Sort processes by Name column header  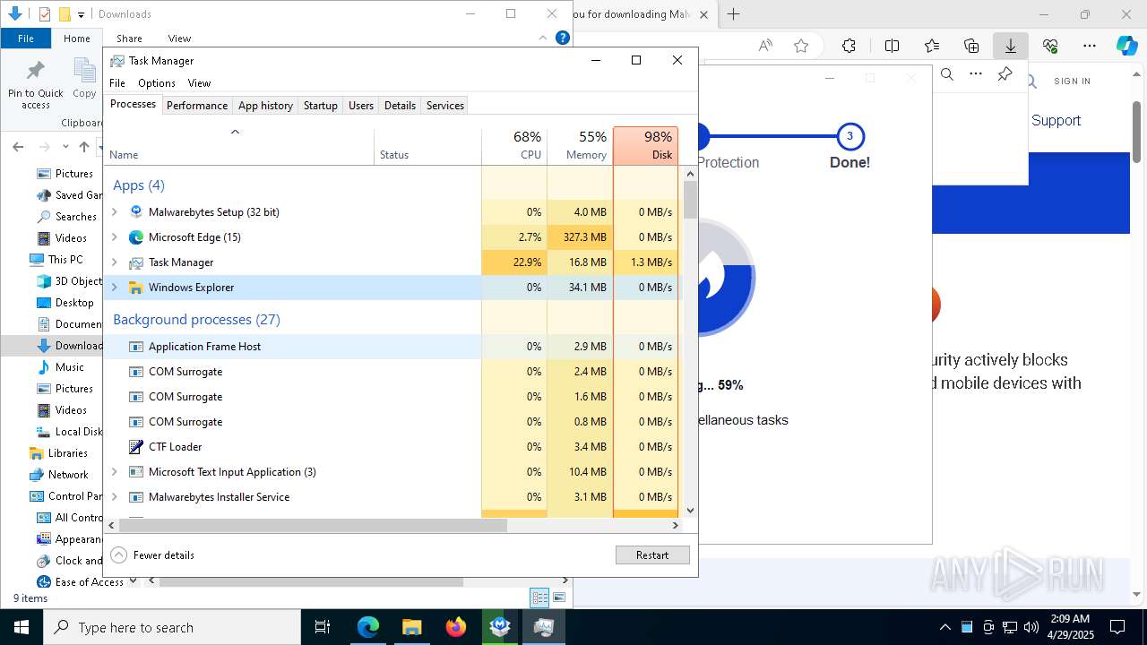[239, 146]
